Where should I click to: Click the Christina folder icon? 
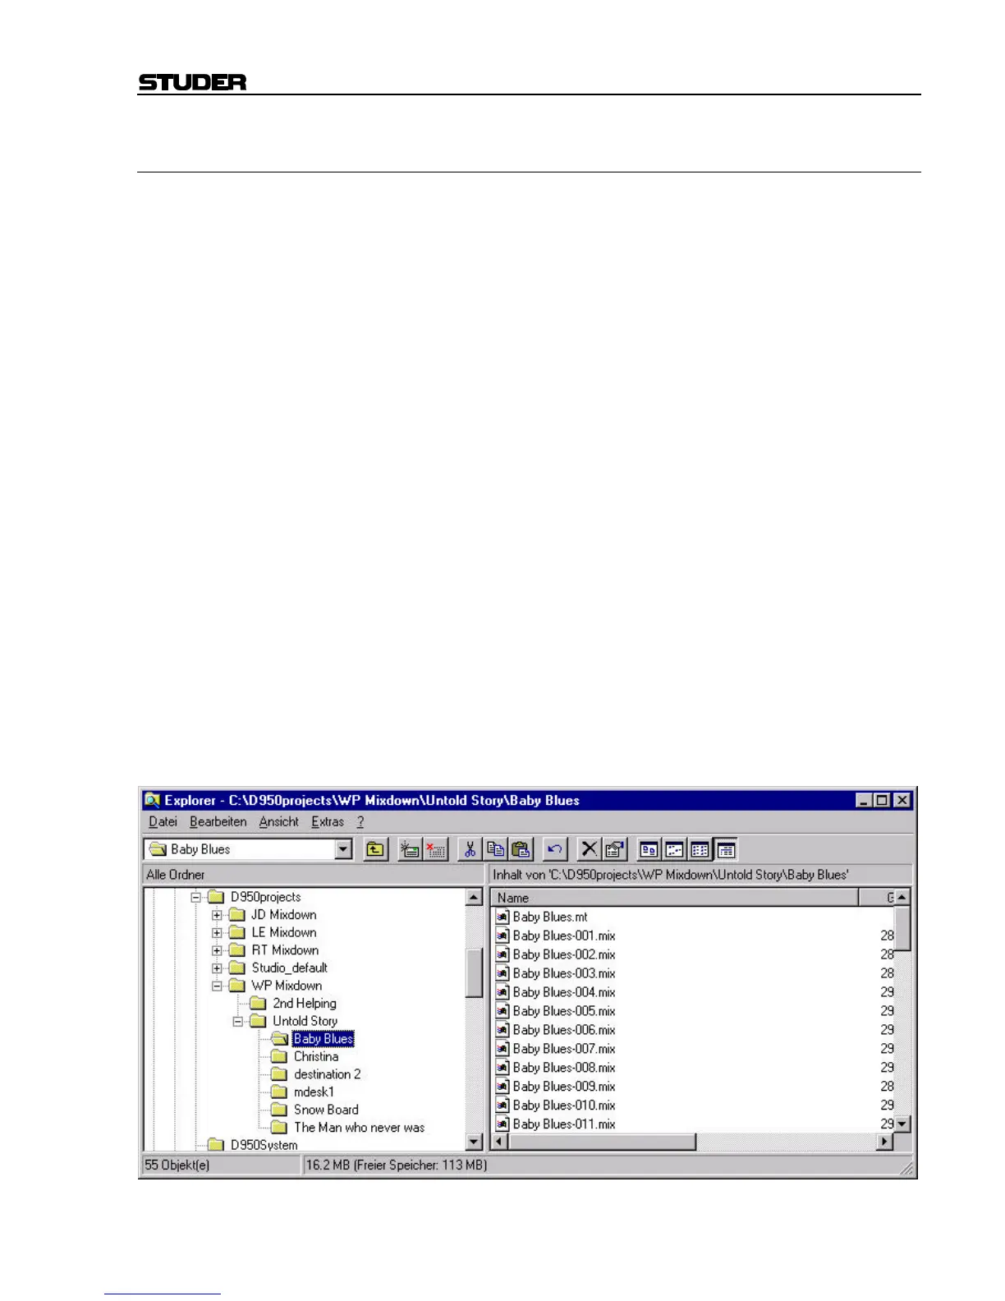[x=279, y=1056]
